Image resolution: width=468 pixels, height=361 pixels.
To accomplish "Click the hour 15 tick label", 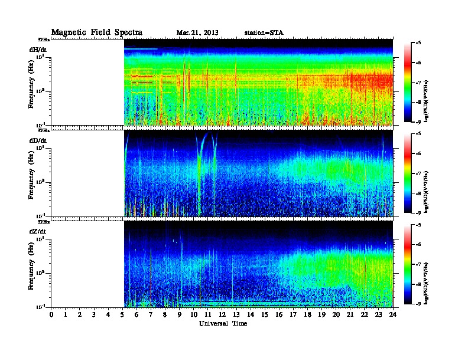I will (265, 315).
